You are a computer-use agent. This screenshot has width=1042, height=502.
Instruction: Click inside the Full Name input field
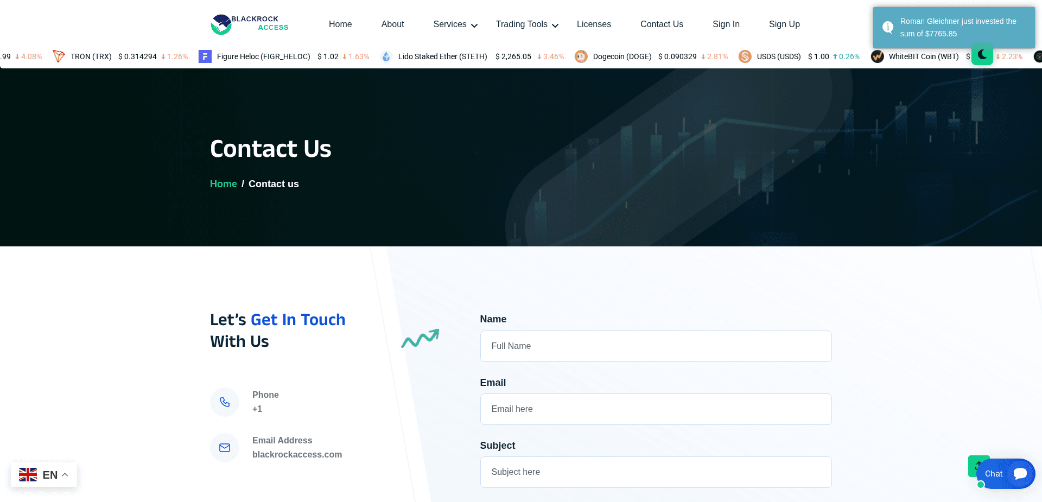656,346
